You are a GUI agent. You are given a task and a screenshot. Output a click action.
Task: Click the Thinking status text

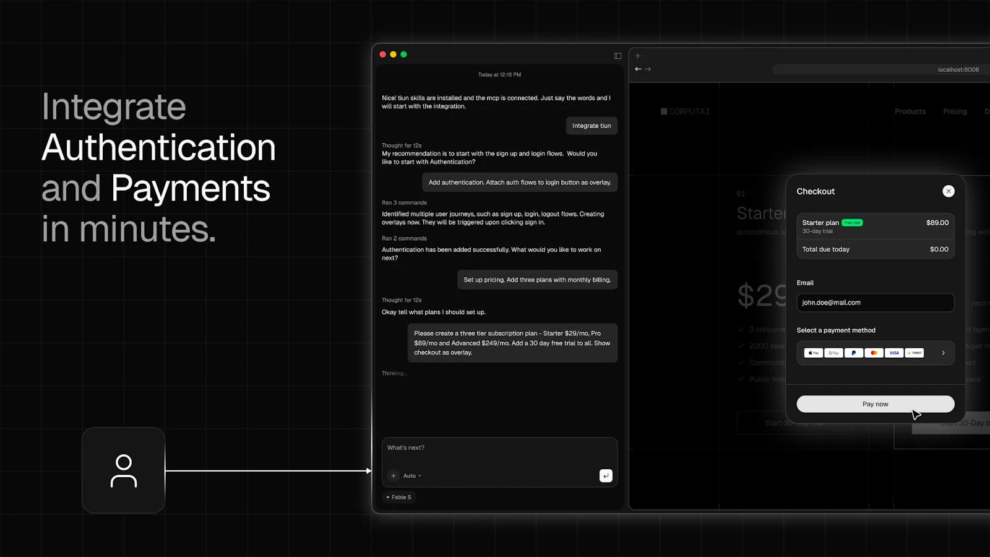(394, 373)
